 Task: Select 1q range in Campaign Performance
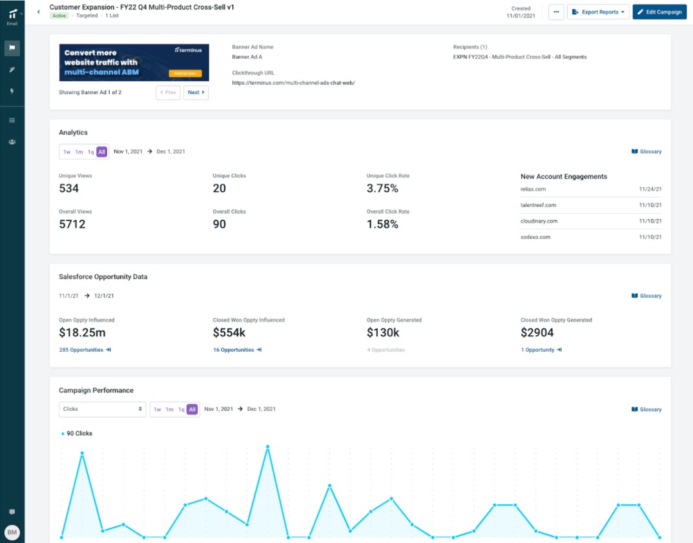click(181, 409)
